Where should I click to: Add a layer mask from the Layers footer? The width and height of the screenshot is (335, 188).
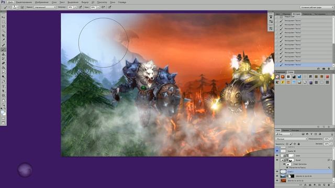310,185
